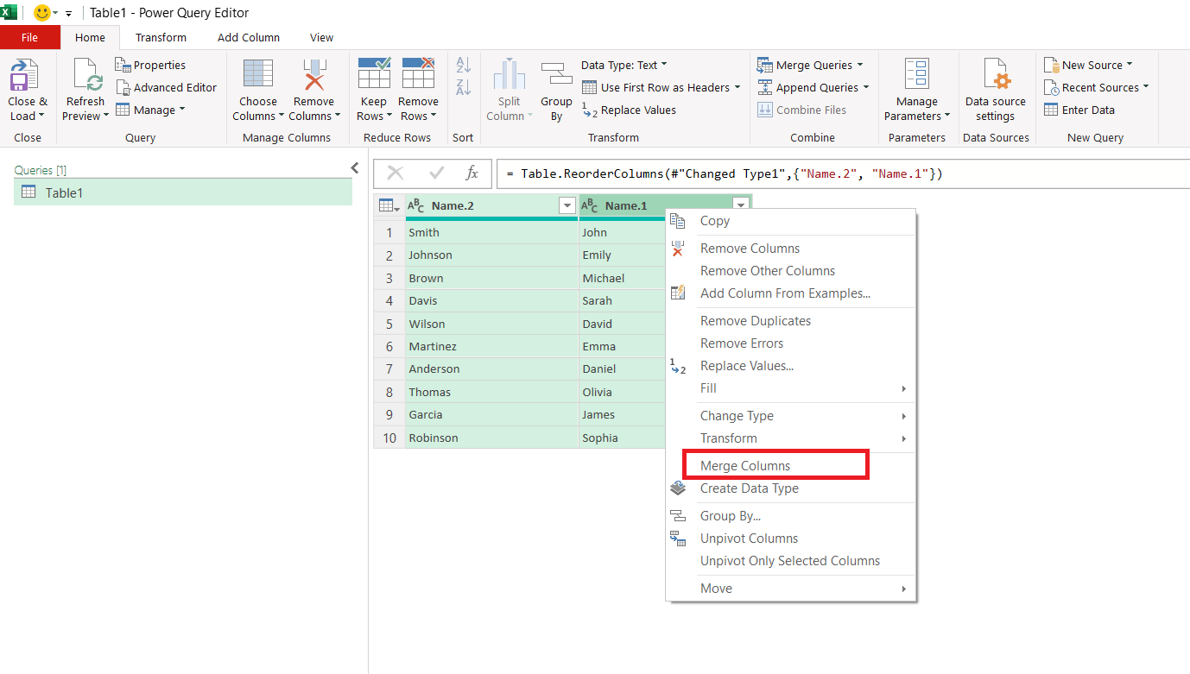Open Data source settings

996,91
